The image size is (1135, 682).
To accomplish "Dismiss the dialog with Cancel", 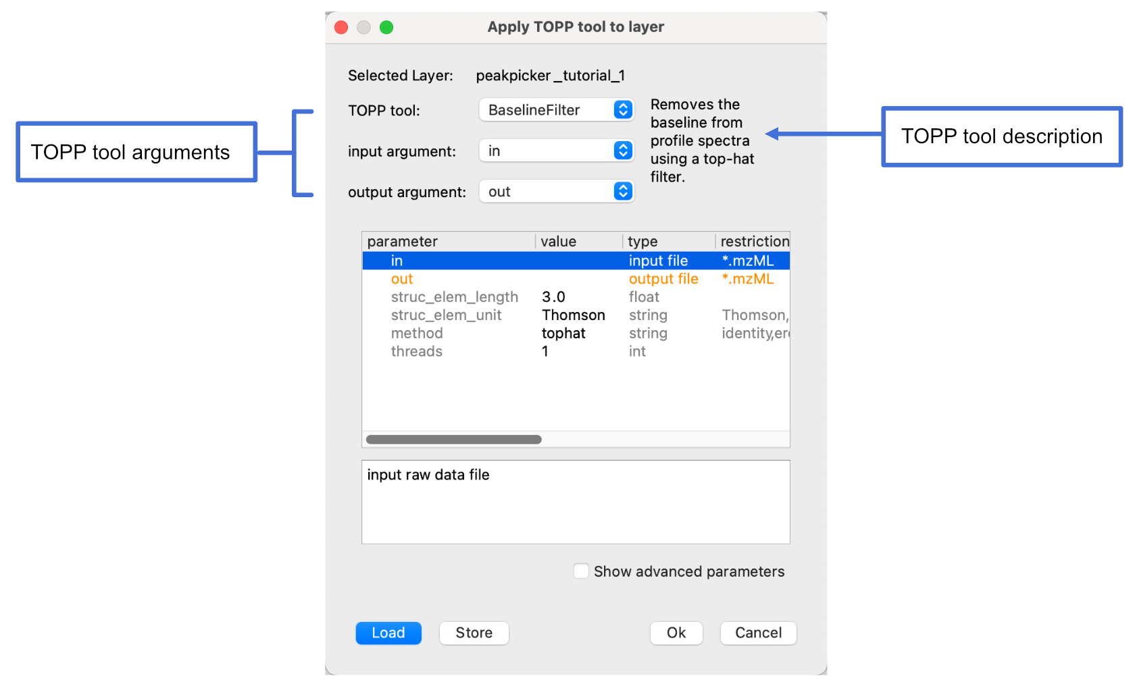I will pyautogui.click(x=758, y=633).
